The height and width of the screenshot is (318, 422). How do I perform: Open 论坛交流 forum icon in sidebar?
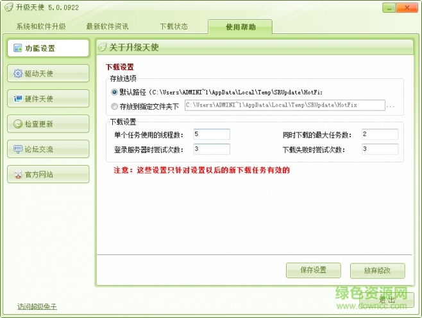[17, 149]
